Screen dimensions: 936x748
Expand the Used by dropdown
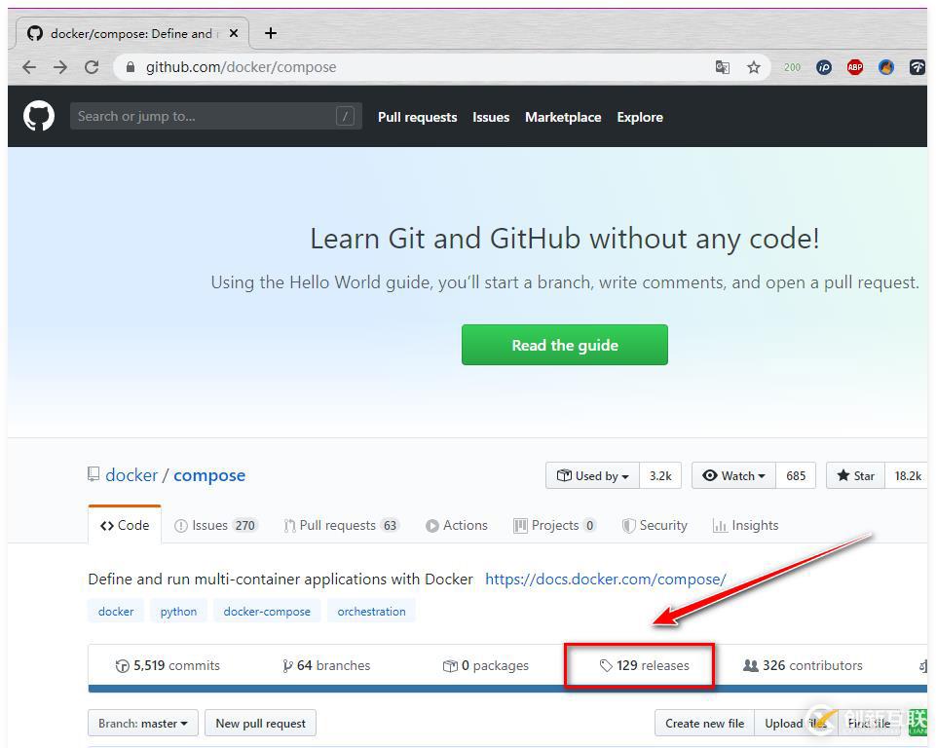tap(592, 476)
